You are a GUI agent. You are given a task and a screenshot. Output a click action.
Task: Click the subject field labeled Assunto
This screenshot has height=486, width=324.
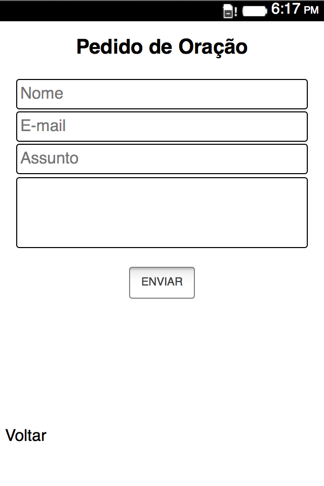(162, 159)
